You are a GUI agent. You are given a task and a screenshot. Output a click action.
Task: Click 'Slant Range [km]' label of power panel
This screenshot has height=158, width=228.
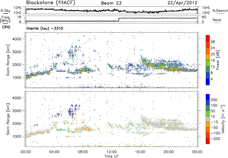(x=8, y=60)
